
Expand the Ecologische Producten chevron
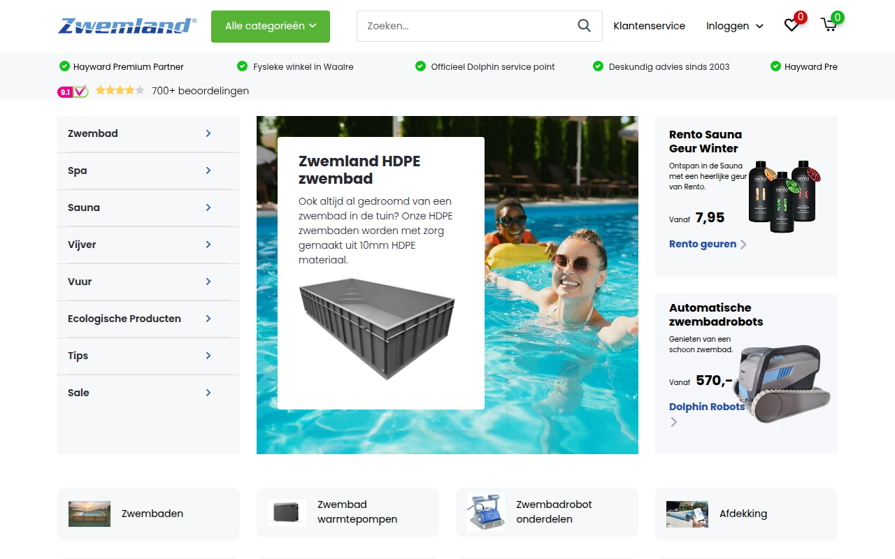coord(208,319)
